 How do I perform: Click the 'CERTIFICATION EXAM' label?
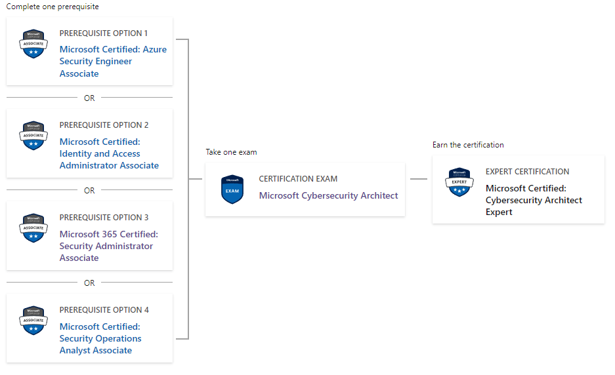coord(298,178)
